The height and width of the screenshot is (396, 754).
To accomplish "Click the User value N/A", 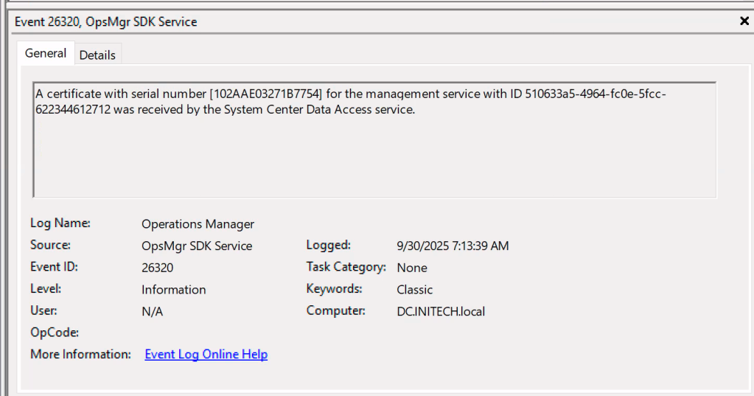I will pos(152,312).
